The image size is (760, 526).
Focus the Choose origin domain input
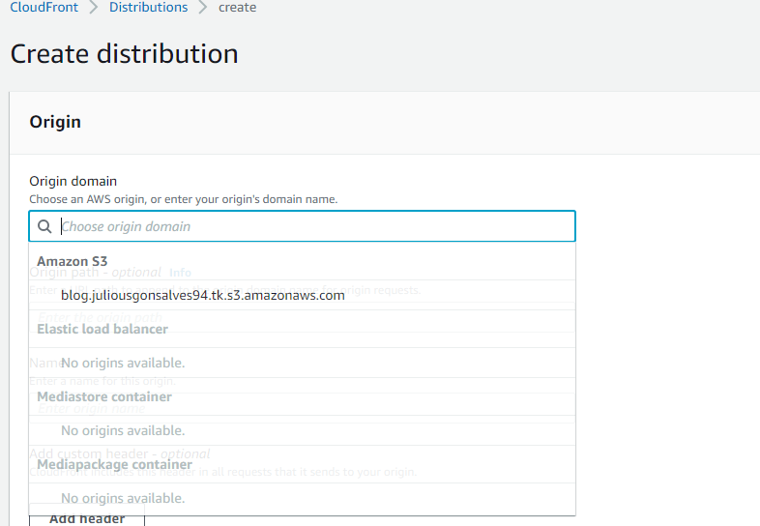click(302, 226)
